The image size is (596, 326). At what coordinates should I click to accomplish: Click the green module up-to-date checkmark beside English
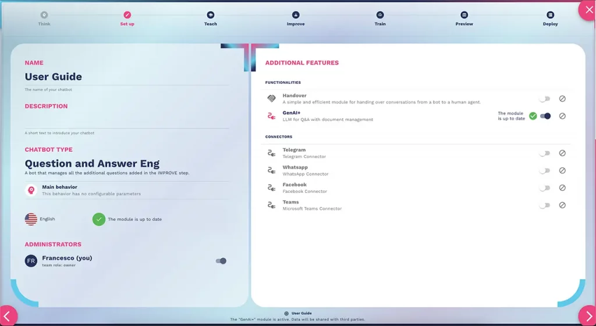(x=99, y=219)
